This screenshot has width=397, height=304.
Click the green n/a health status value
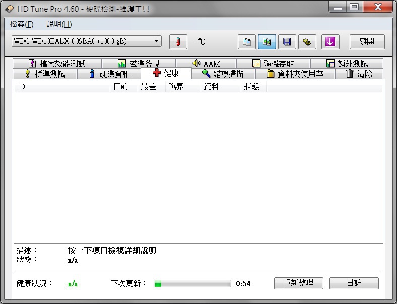click(73, 284)
